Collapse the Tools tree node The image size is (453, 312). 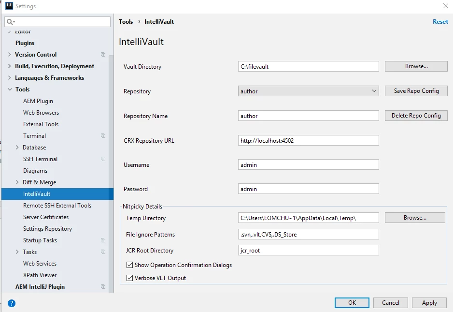tap(10, 89)
